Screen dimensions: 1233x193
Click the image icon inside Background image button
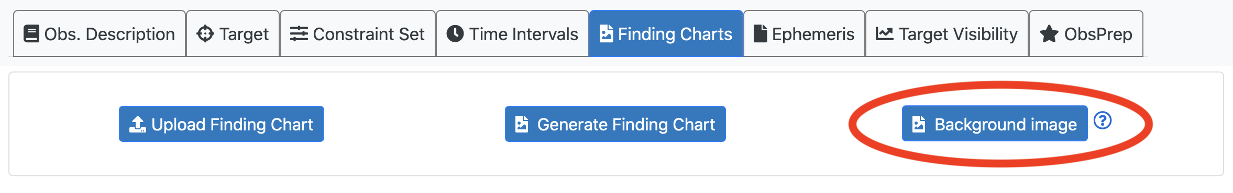919,124
